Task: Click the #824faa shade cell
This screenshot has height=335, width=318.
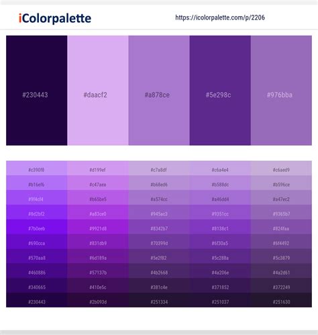Action: 281,227
